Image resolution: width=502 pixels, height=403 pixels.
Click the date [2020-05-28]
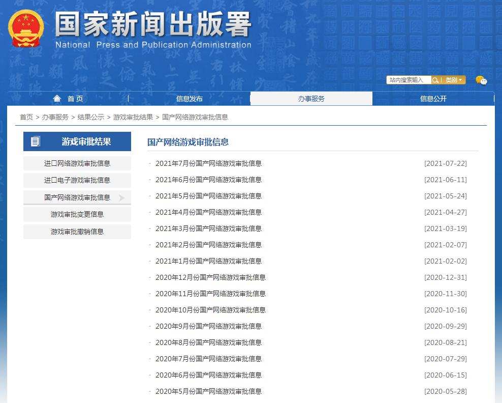tap(445, 391)
